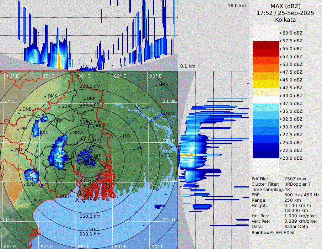Click the 17:52 / 25-Sep-2025 timestamp

click(285, 13)
